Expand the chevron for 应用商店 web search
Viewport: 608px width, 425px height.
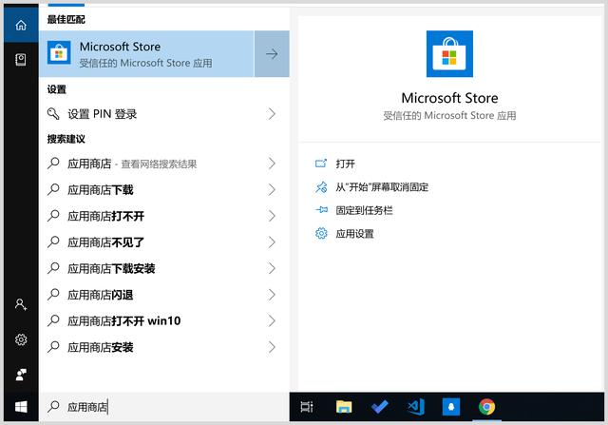coord(272,164)
